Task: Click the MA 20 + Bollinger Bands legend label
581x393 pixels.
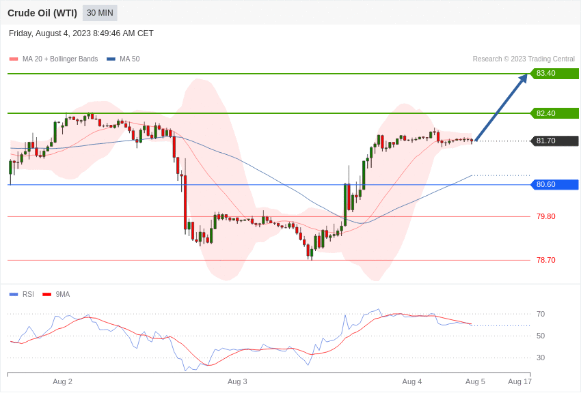Action: [x=60, y=59]
